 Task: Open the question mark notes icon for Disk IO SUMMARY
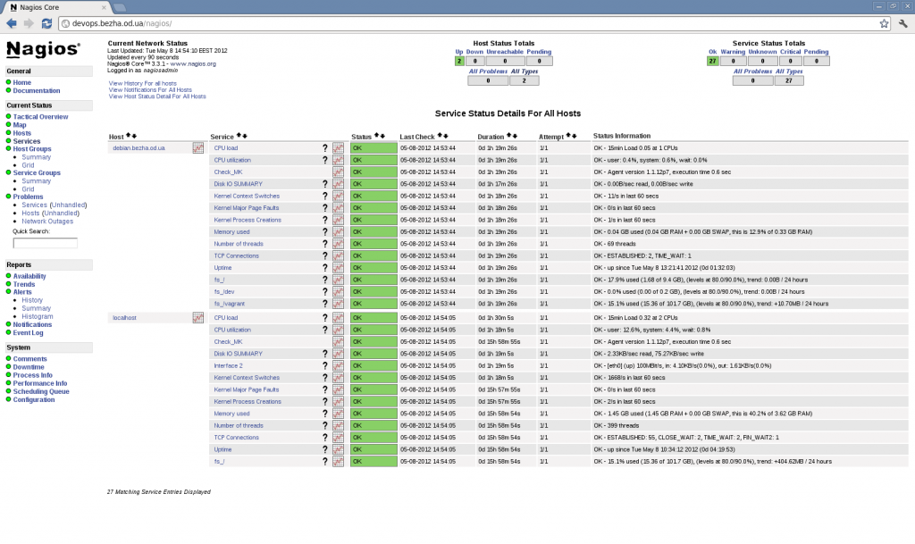324,183
